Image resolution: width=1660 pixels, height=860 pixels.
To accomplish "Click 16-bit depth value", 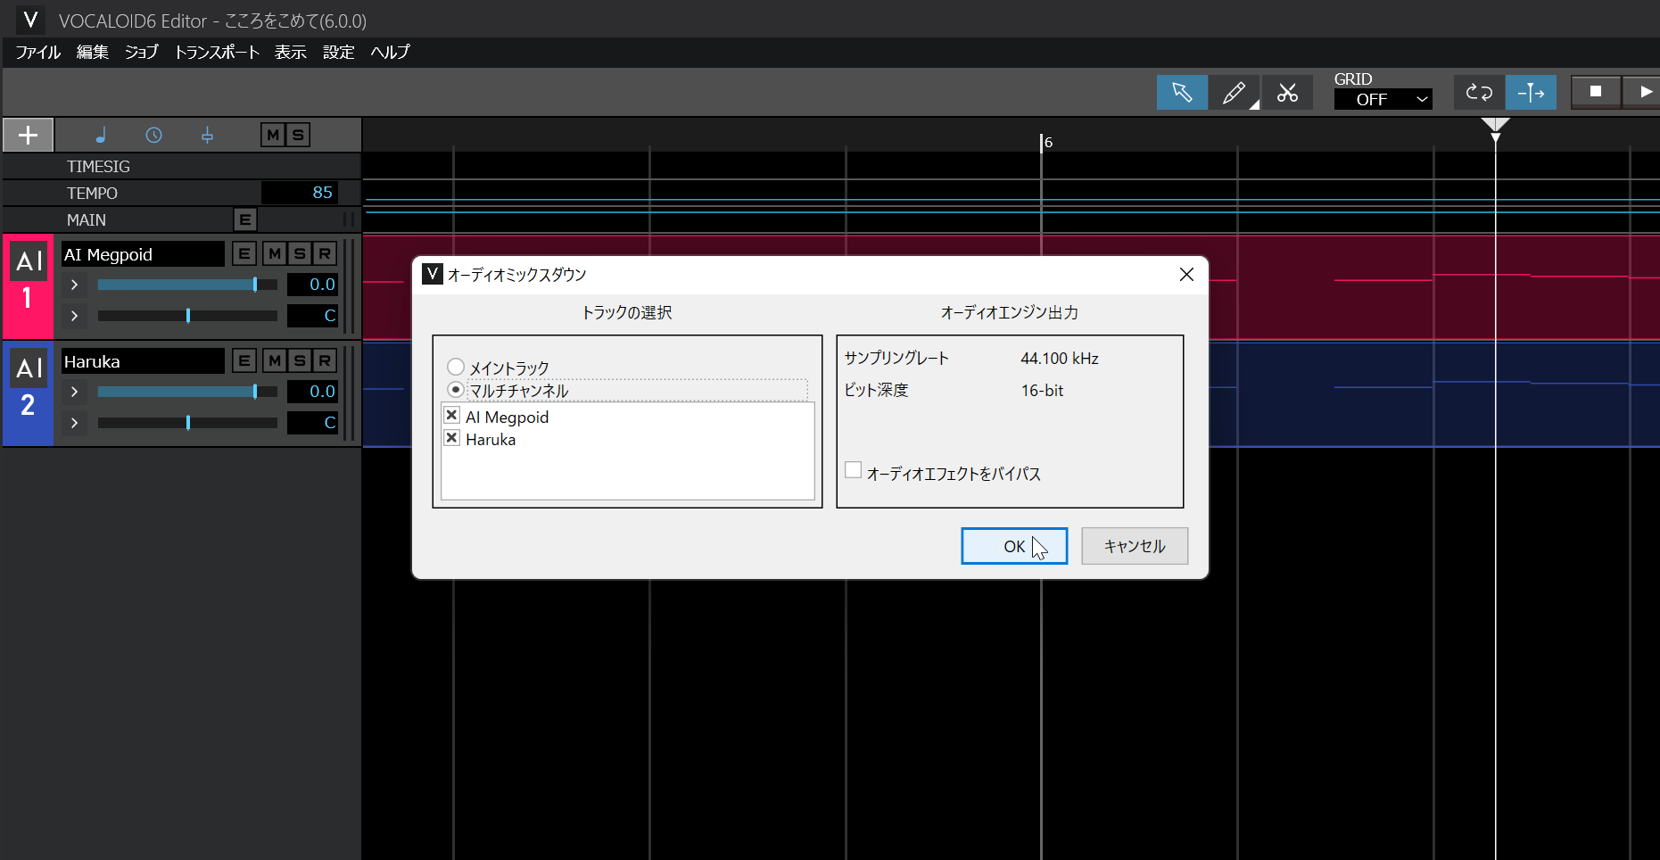I will pos(1042,390).
